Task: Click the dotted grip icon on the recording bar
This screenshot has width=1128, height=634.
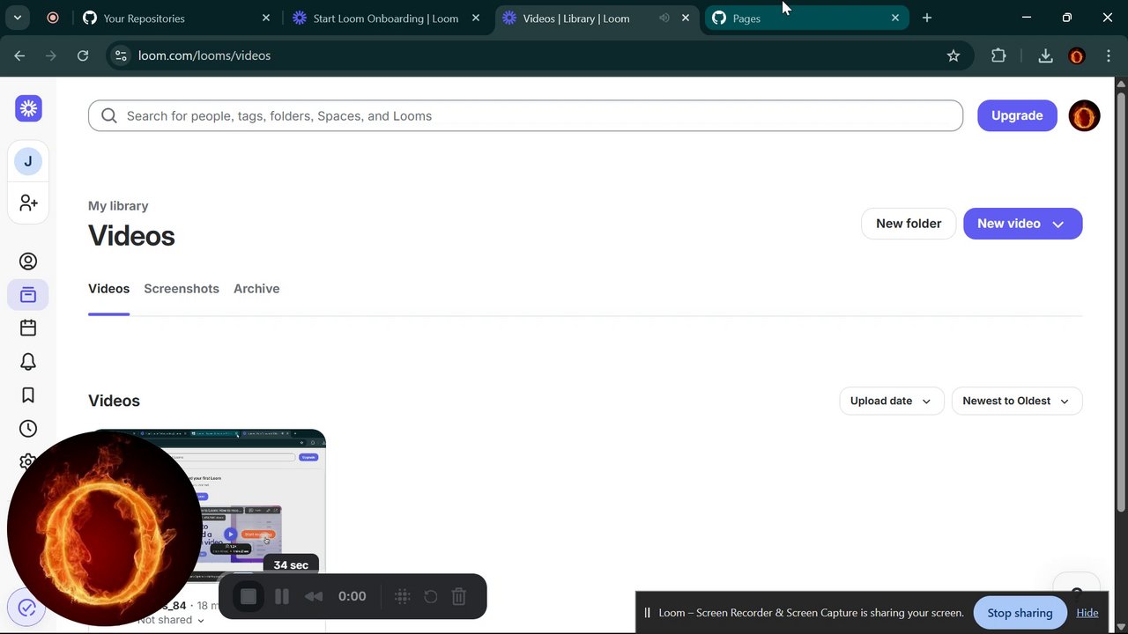Action: (403, 596)
